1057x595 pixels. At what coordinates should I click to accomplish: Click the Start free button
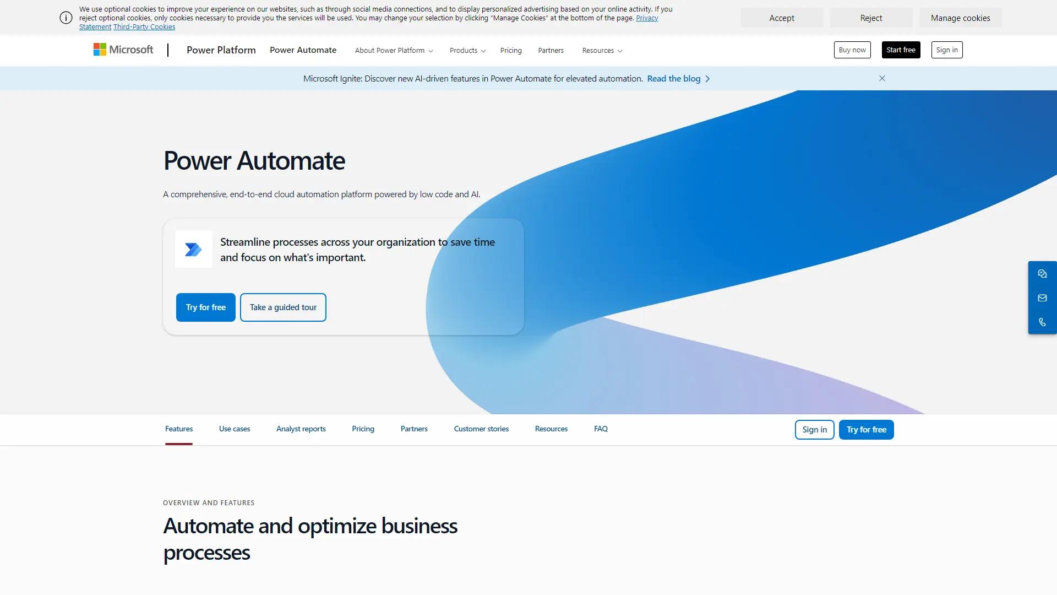click(x=901, y=50)
